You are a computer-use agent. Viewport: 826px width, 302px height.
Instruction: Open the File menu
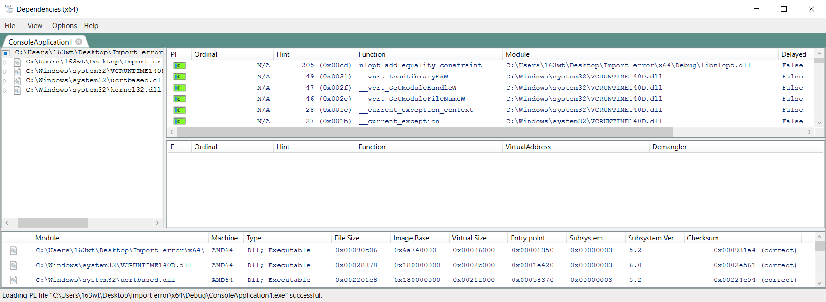click(10, 26)
